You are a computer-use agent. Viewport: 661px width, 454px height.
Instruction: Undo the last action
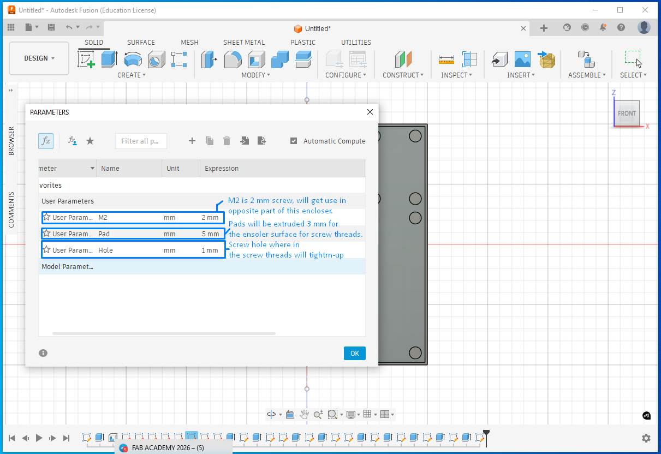coord(69,27)
